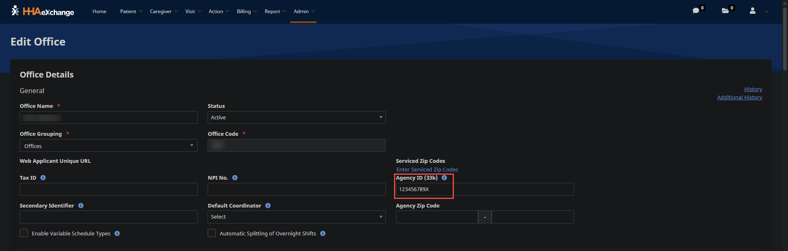Open the Caregiver menu

pyautogui.click(x=161, y=11)
